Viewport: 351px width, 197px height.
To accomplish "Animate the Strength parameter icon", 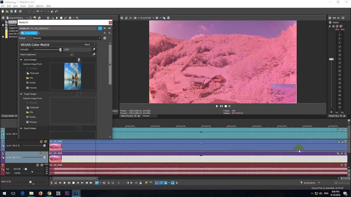I will point(94,50).
